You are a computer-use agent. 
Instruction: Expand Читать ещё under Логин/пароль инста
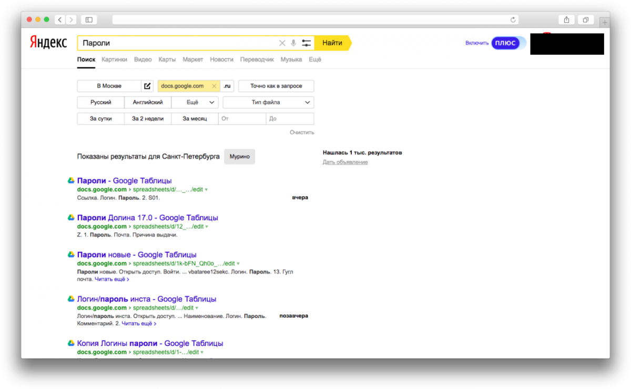point(139,323)
